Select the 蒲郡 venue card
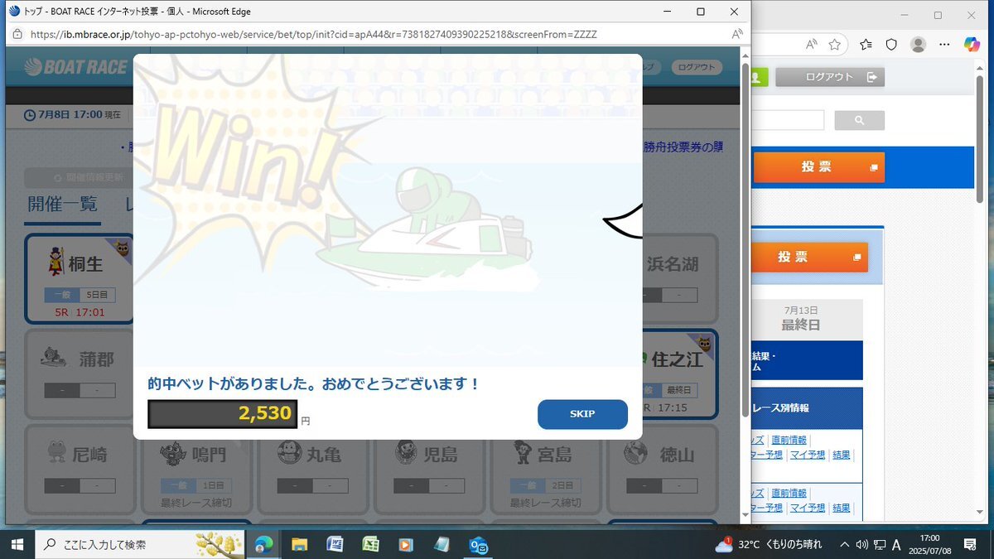 80,374
